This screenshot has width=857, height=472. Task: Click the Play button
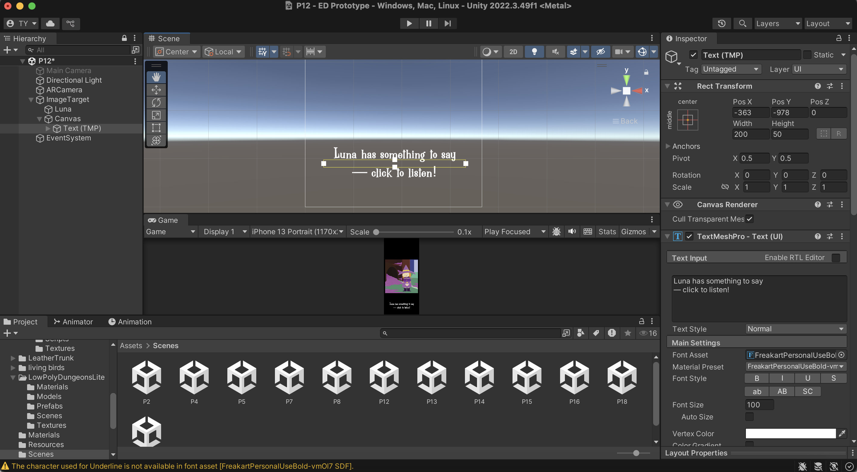409,23
